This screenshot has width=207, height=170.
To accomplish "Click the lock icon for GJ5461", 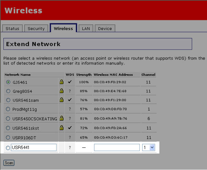I will tap(61, 82).
